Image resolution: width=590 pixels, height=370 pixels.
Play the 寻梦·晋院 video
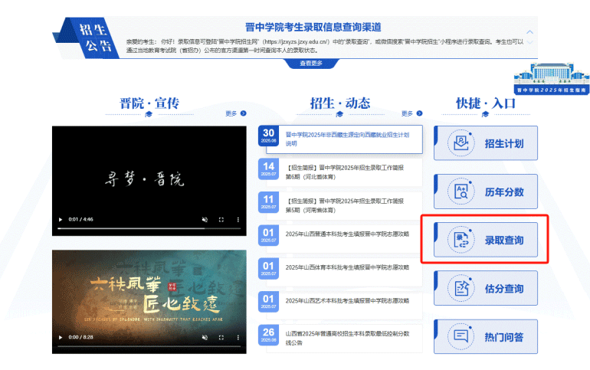[61, 220]
